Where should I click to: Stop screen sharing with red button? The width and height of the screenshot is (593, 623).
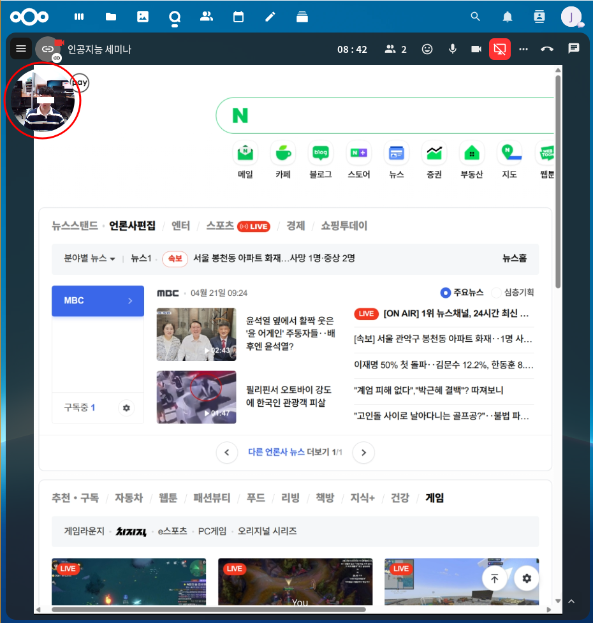(x=500, y=49)
